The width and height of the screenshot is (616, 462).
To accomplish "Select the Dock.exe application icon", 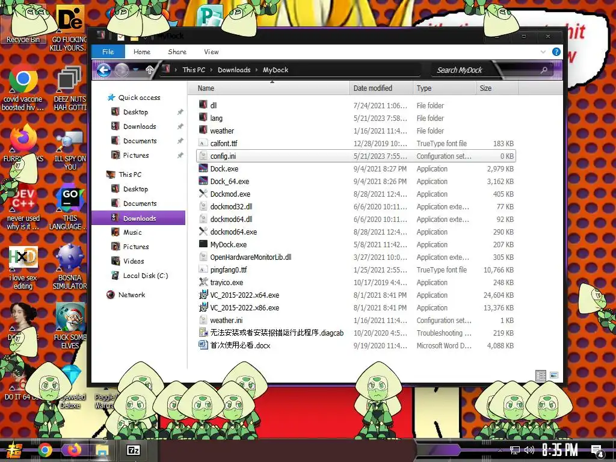I will point(203,168).
